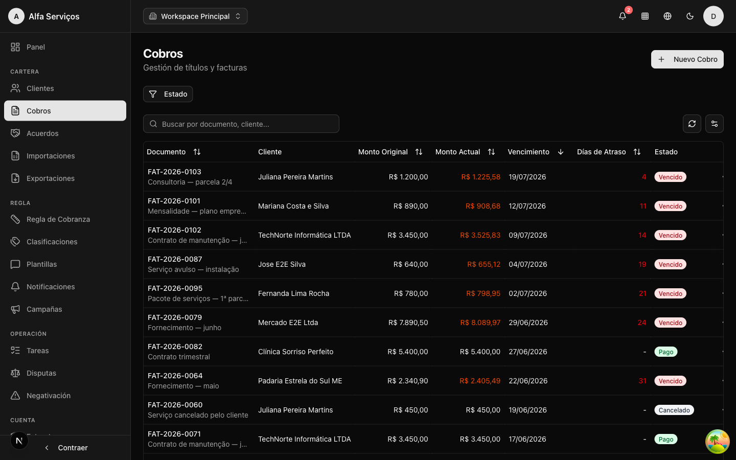Click the Next.js N dev badge
Image resolution: width=736 pixels, height=460 pixels.
point(19,441)
